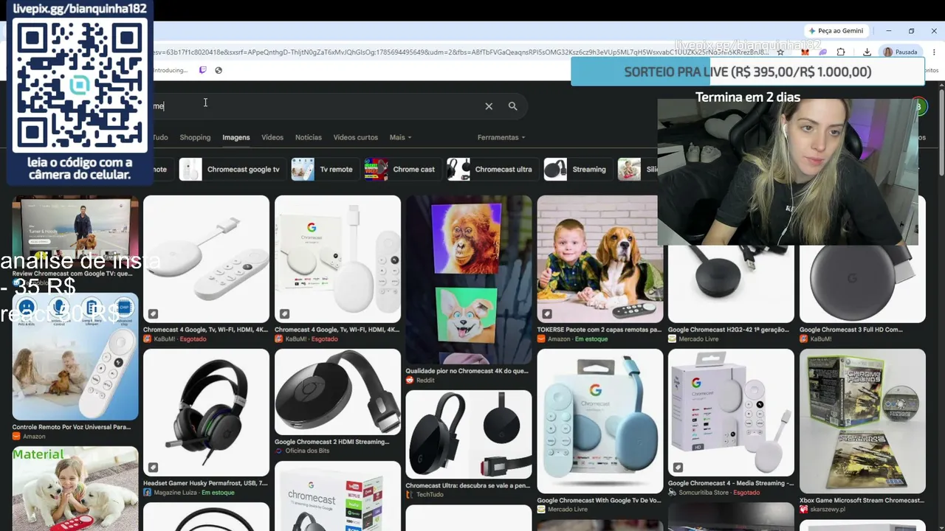Open the orange monkey Reddit image result
Image resolution: width=945 pixels, height=531 pixels.
[x=469, y=280]
